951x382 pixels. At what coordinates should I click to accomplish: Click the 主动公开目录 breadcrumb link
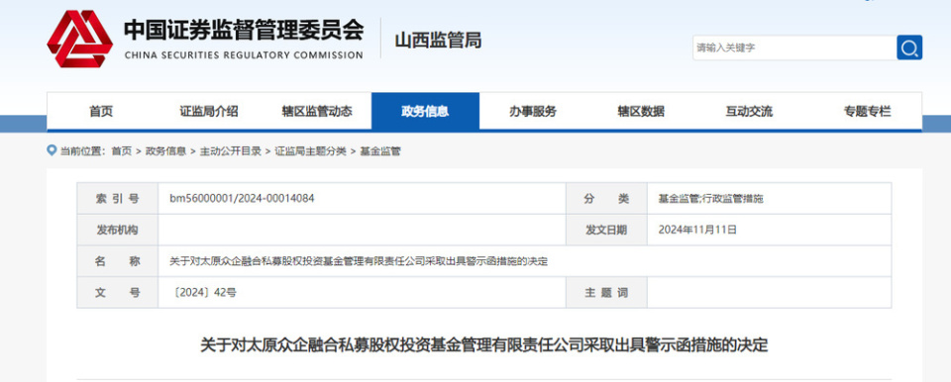click(231, 151)
